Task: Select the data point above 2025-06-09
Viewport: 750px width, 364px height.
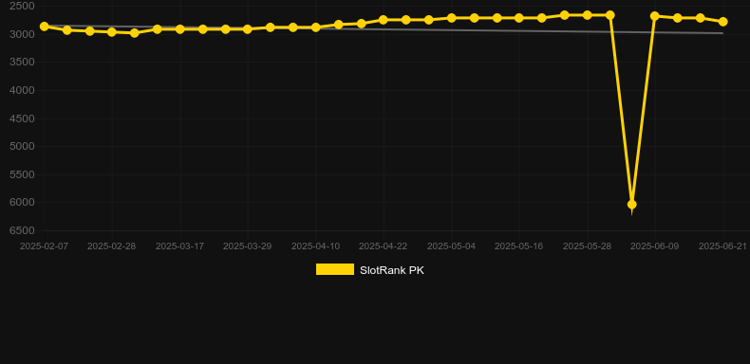Action: pyautogui.click(x=655, y=16)
